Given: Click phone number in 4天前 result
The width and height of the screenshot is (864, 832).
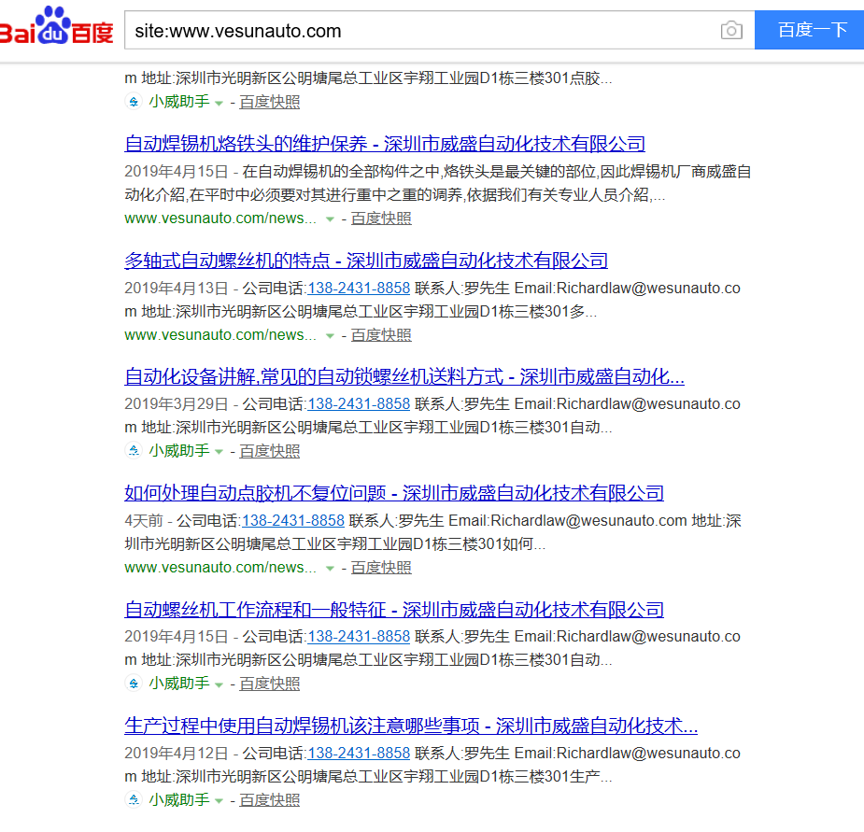Looking at the screenshot, I should click(x=293, y=521).
